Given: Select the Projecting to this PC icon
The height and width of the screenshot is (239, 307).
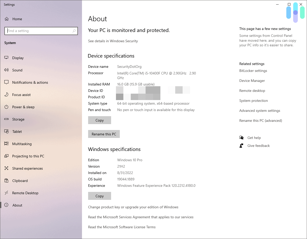Looking at the screenshot, I should [6, 156].
